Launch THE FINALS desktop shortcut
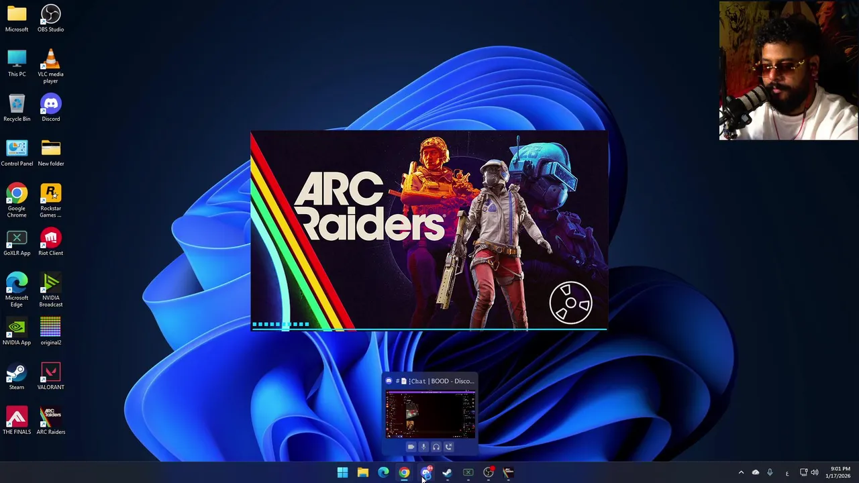The width and height of the screenshot is (859, 483). (x=17, y=421)
